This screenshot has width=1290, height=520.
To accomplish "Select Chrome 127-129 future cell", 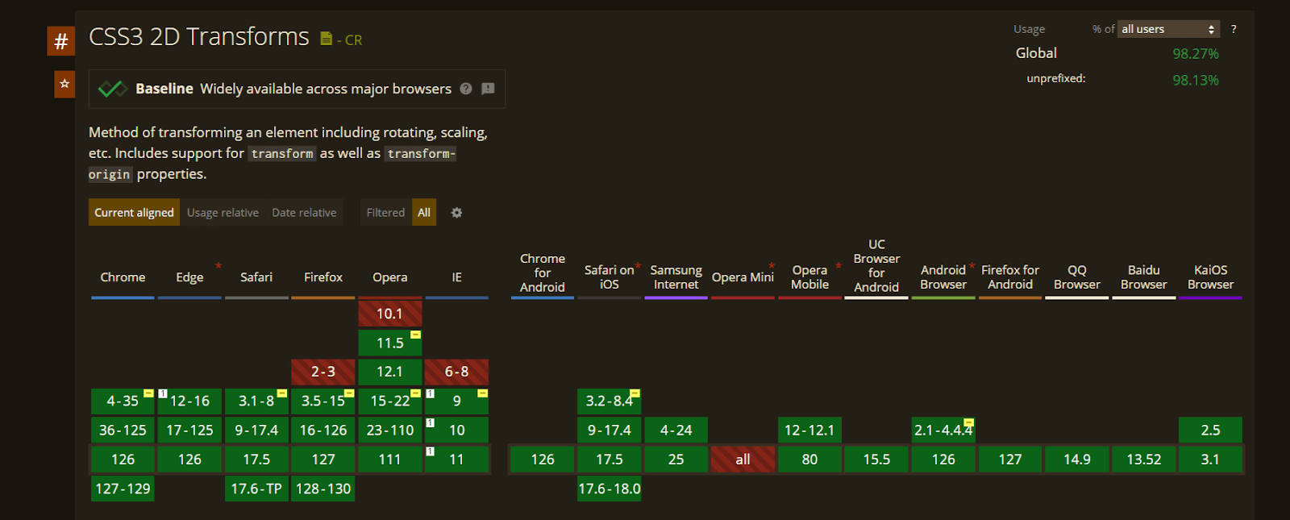I will 123,489.
